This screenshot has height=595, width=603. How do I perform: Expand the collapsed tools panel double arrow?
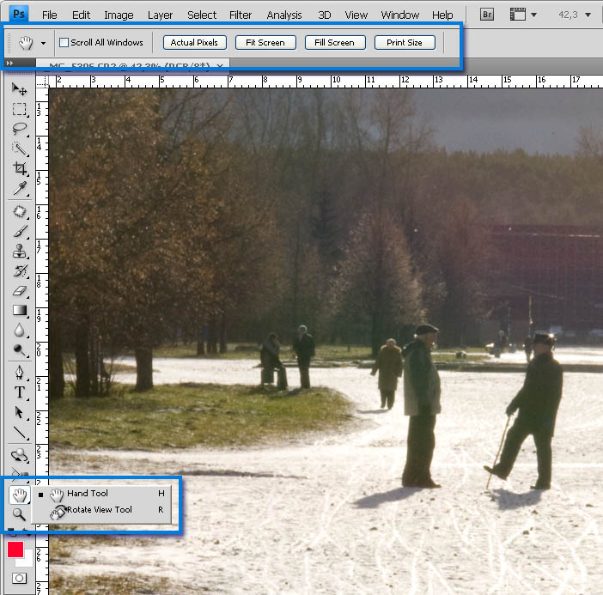(9, 64)
